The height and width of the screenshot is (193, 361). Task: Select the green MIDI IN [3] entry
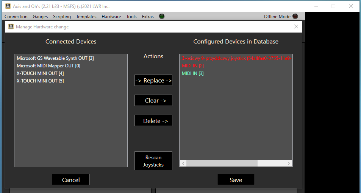tap(193, 73)
